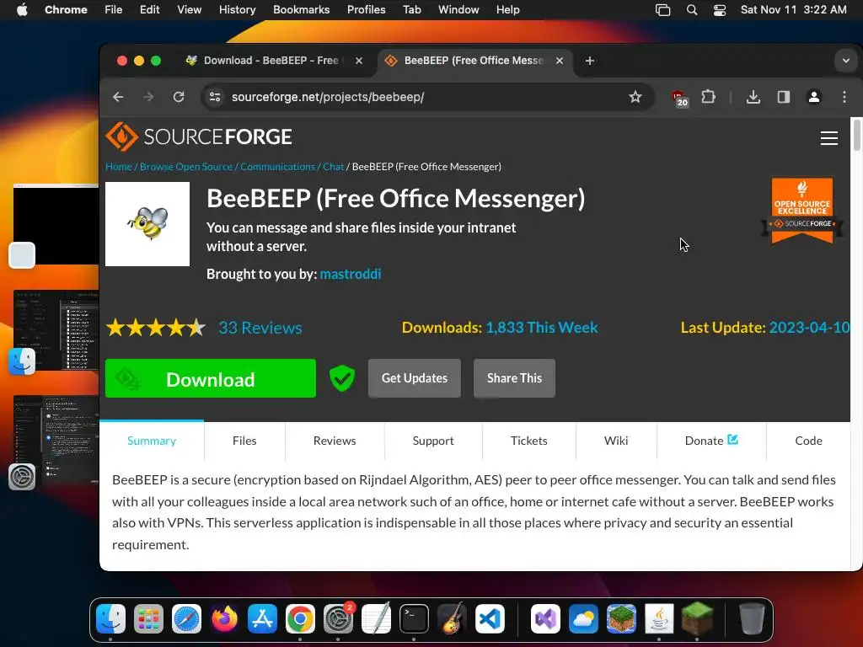Viewport: 863px width, 647px height.
Task: Open the Chrome three-dot menu
Action: [x=844, y=97]
